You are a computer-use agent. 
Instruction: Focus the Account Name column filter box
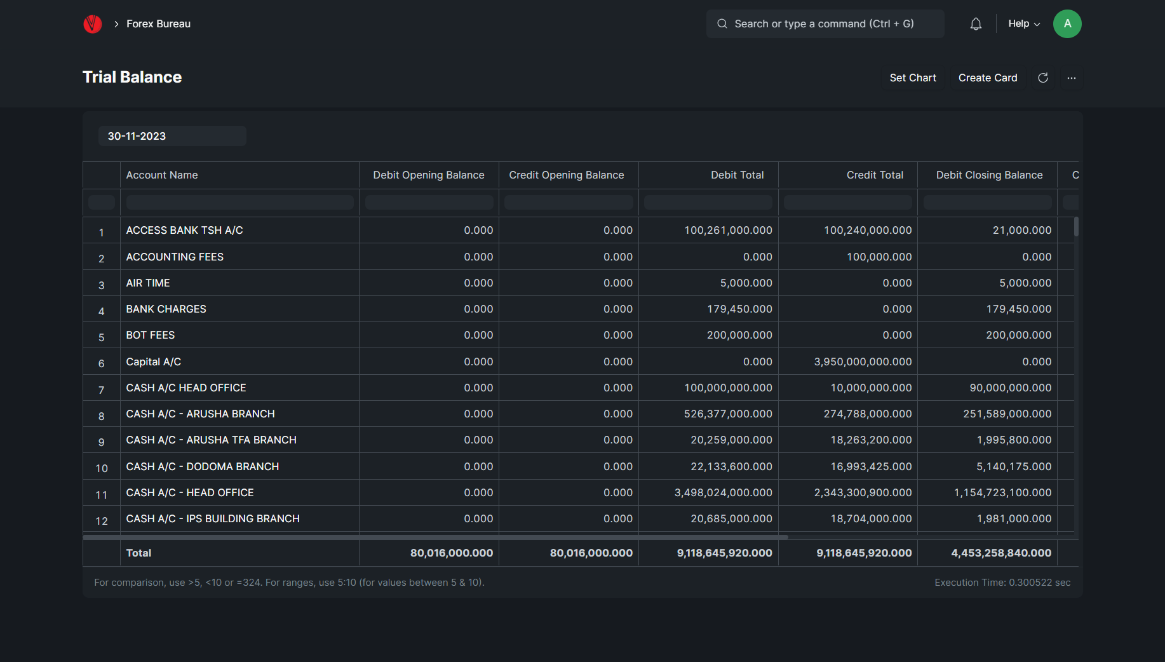(240, 202)
